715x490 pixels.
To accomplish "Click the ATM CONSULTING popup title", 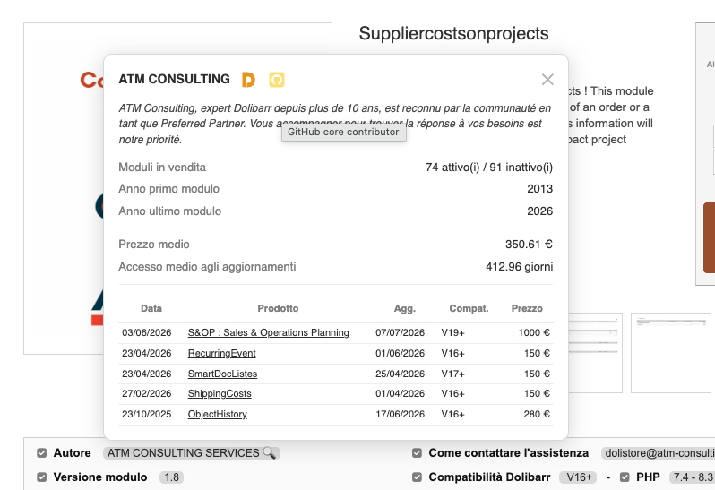I will [174, 79].
